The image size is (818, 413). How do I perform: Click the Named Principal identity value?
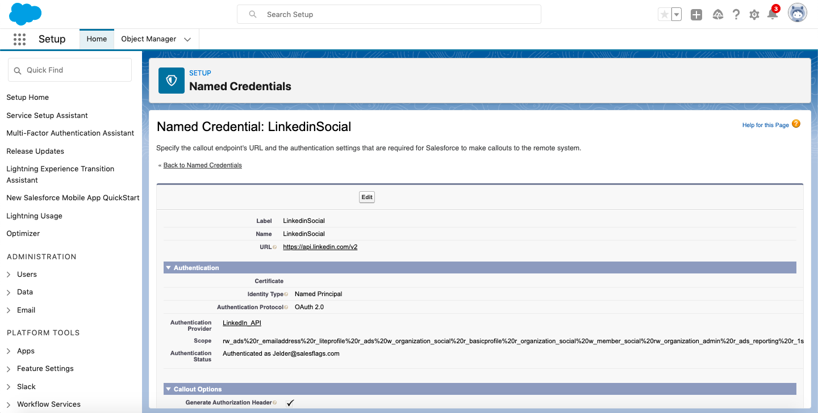pos(319,294)
